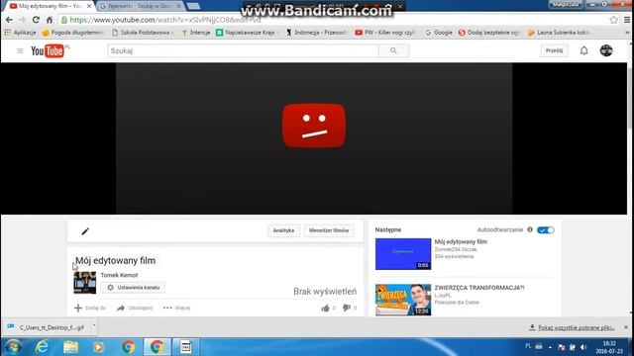This screenshot has height=356, width=634.
Task: Click the unavailable video sad-face icon
Action: click(x=314, y=126)
